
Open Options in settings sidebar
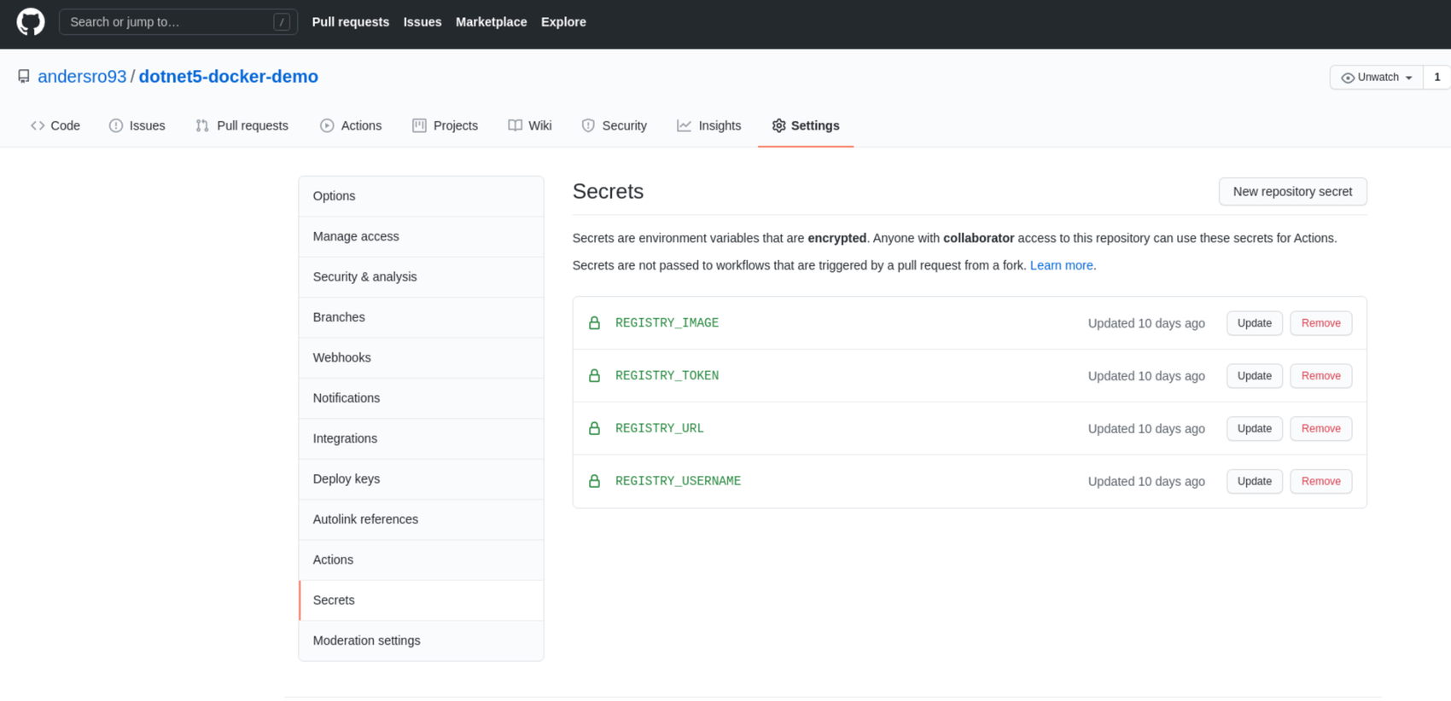click(422, 196)
